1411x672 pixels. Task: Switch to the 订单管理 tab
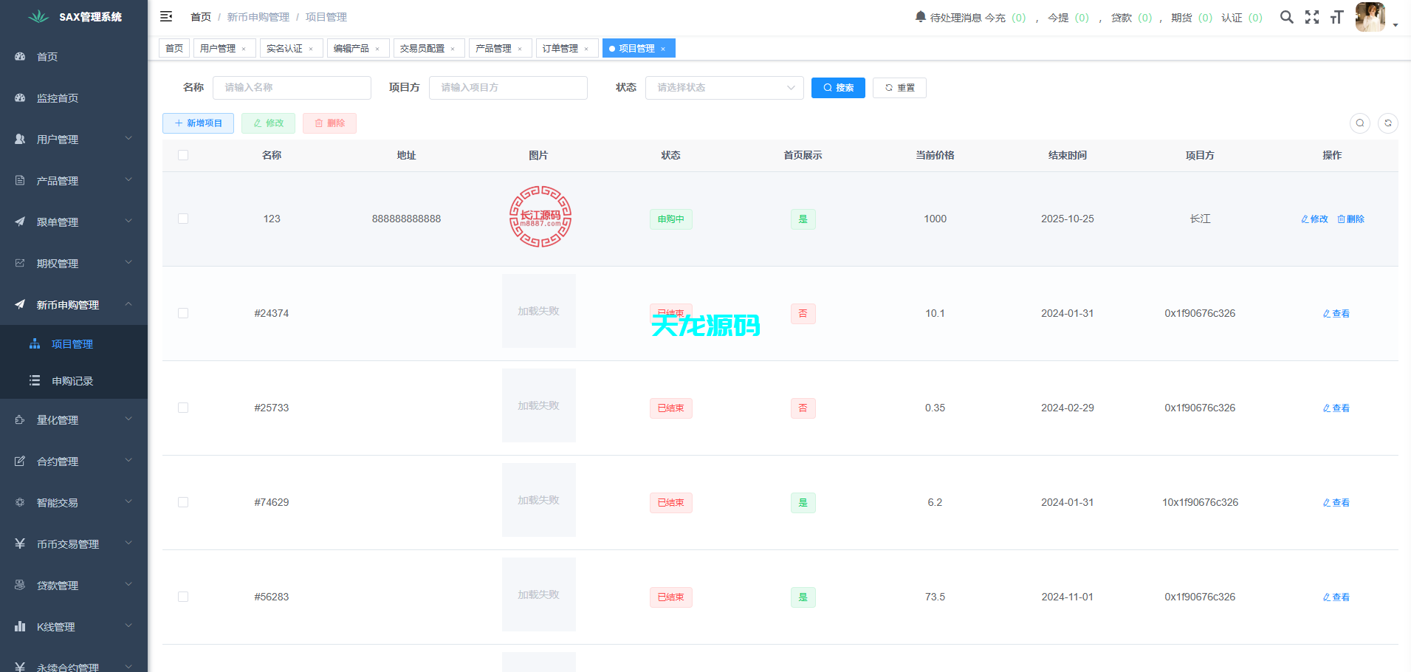point(563,48)
